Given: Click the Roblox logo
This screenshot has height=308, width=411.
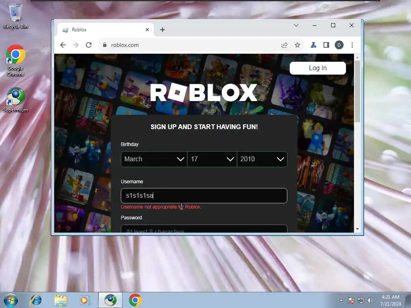Looking at the screenshot, I should [x=204, y=93].
